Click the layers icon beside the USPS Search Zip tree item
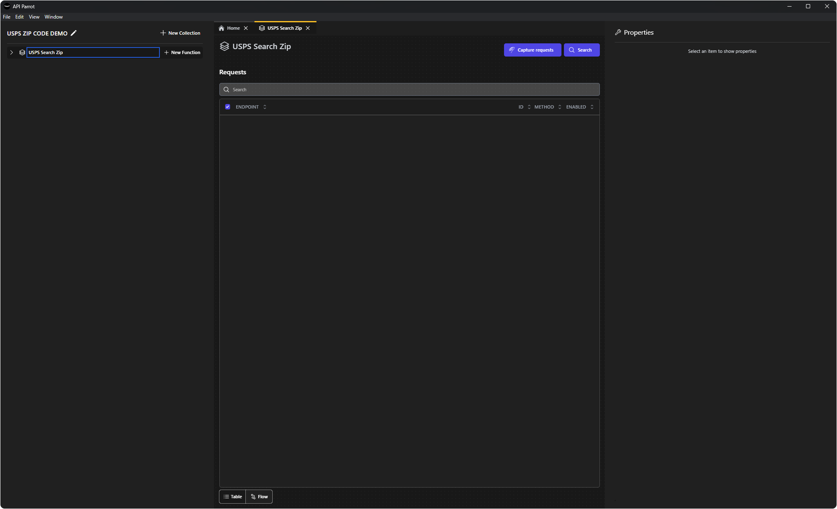Screen dimensions: 837x509 pos(22,52)
